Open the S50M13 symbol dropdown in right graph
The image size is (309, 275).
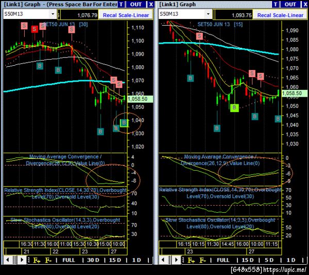point(208,14)
